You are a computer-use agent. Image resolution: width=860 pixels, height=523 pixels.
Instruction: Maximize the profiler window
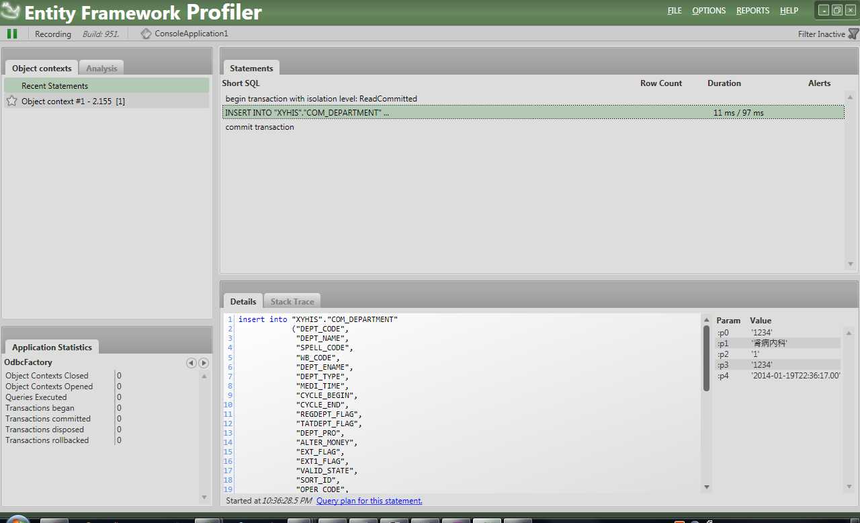tap(836, 10)
